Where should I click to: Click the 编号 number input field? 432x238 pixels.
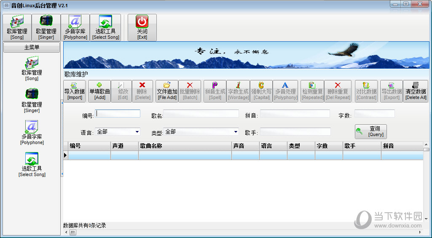tap(118, 113)
